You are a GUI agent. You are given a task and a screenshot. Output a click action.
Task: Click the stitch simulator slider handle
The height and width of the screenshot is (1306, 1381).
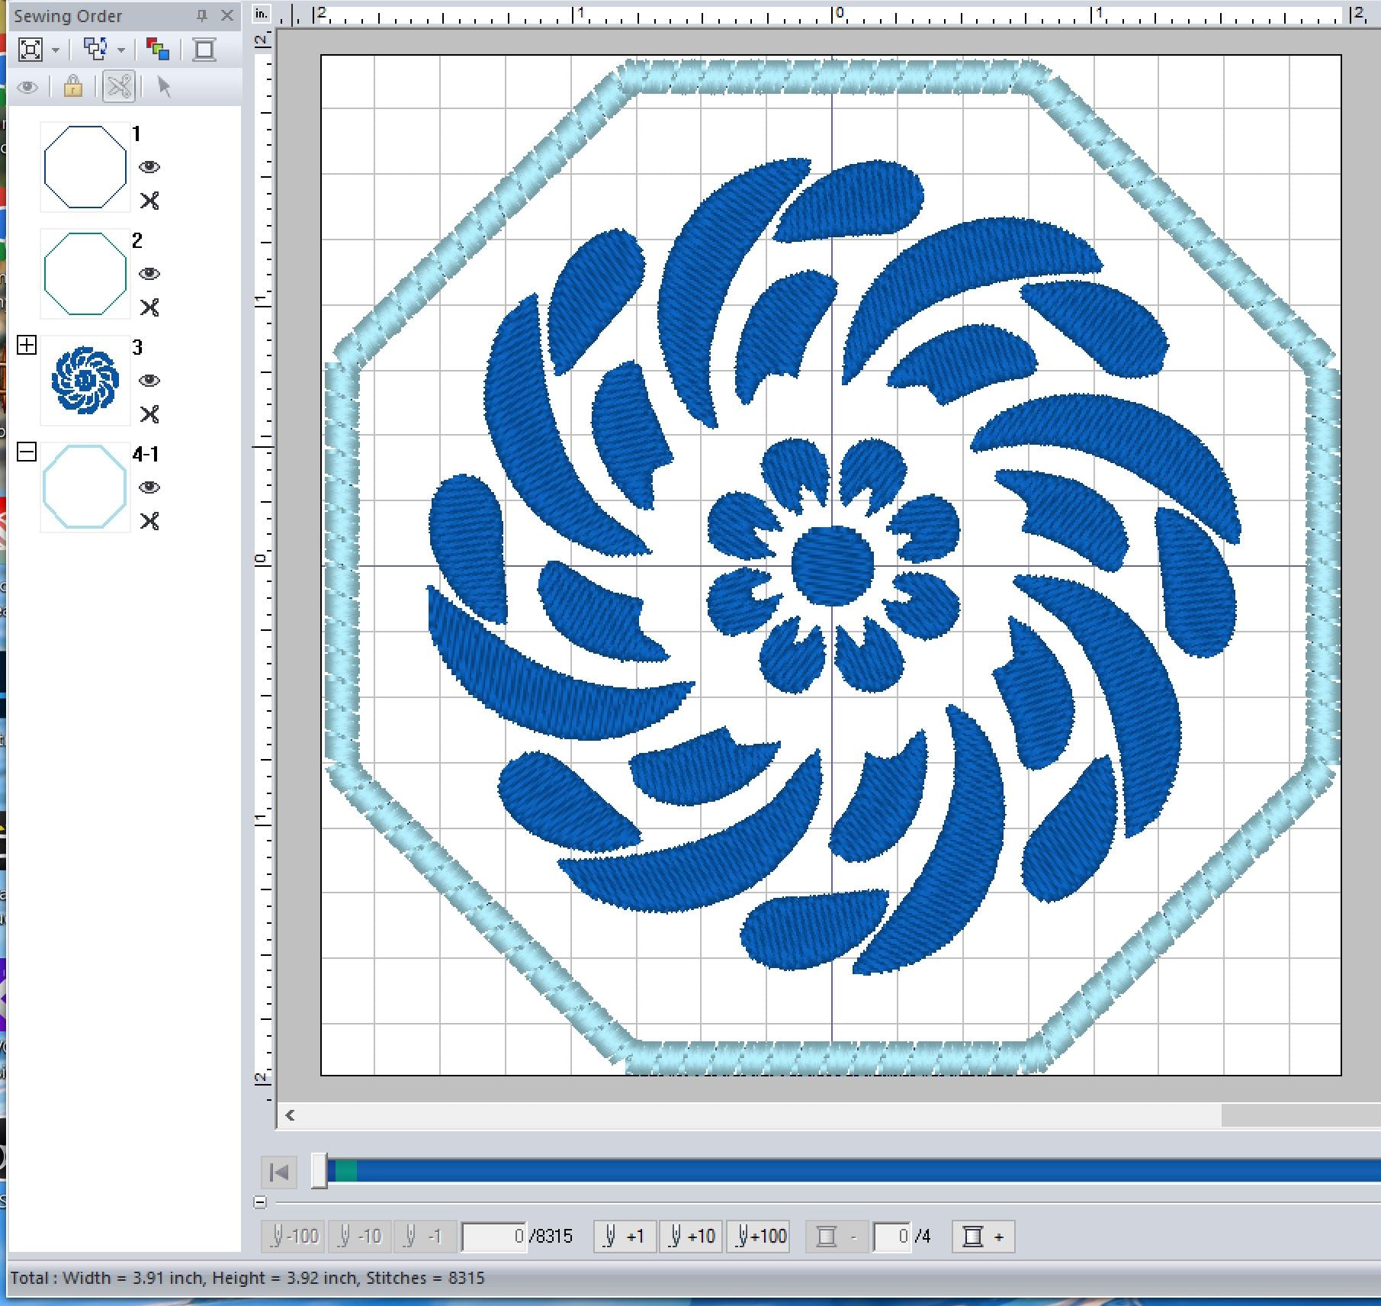pos(320,1171)
